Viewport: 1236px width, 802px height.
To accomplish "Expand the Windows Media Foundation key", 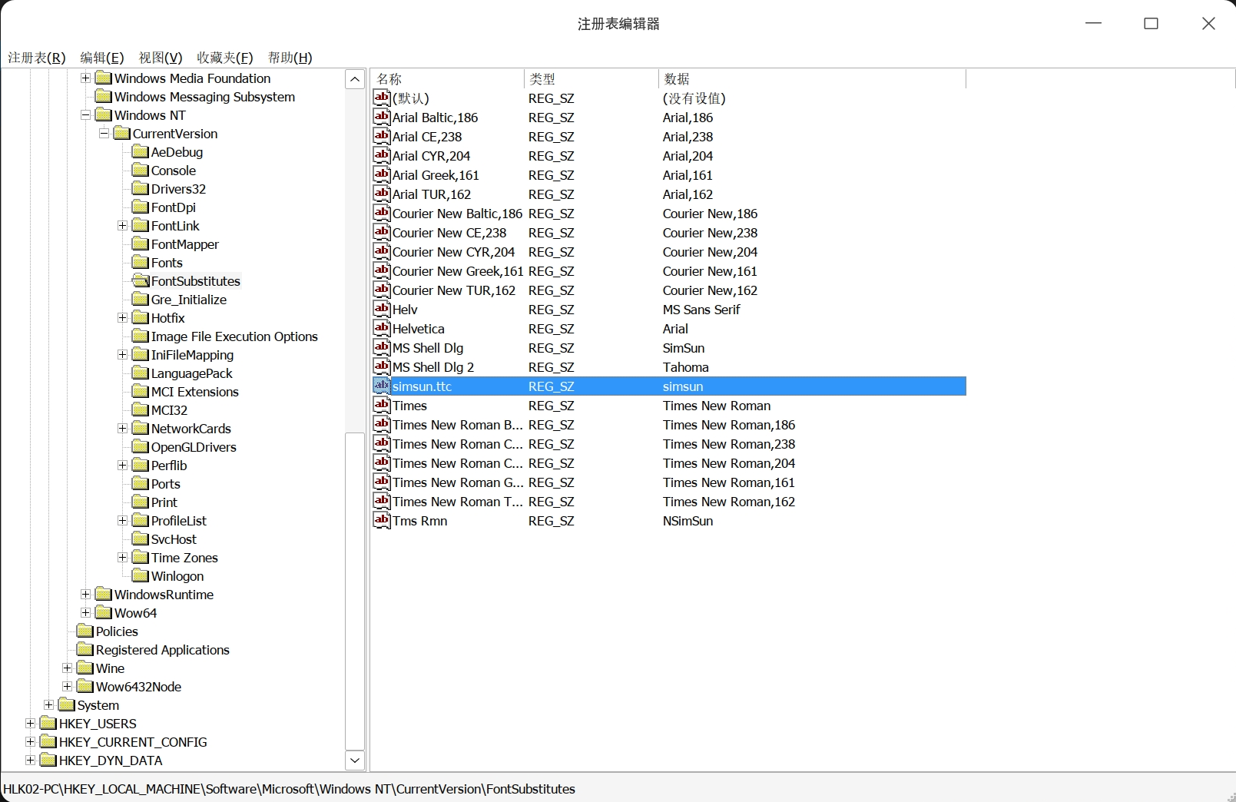I will pos(85,78).
